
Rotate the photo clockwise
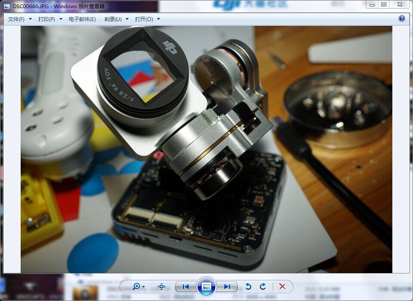[x=262, y=286]
